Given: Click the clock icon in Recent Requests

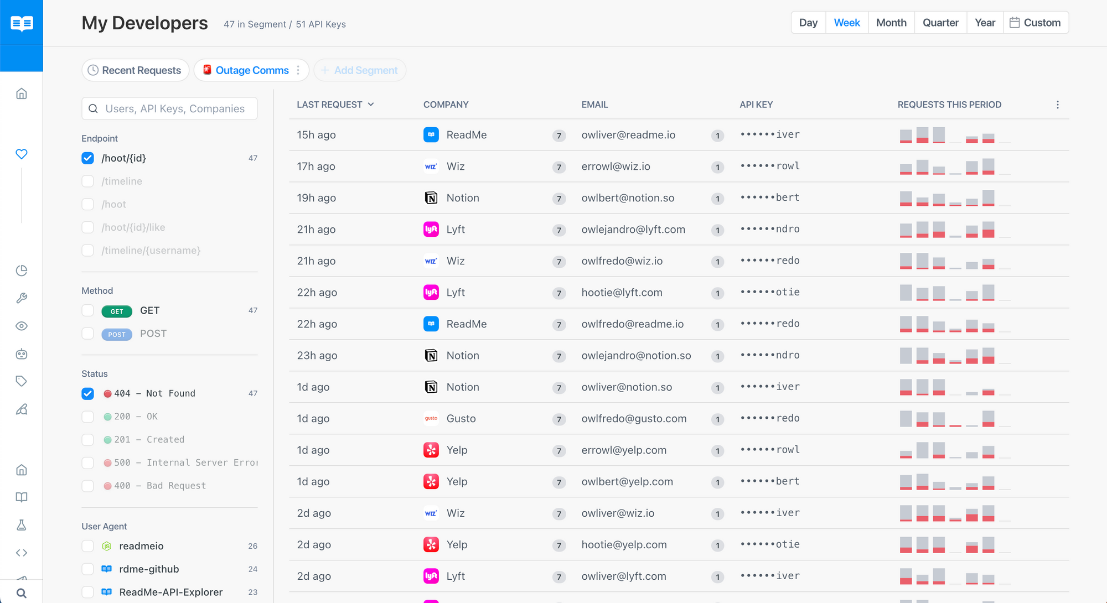Looking at the screenshot, I should [x=93, y=70].
